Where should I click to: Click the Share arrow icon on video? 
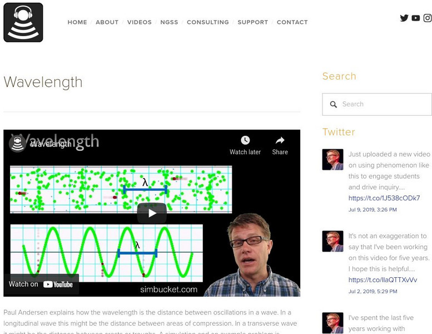280,140
